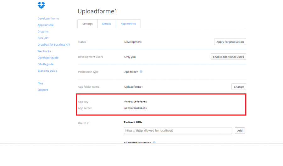Go to App Console link
The height and width of the screenshot is (166, 283).
[x=46, y=25]
